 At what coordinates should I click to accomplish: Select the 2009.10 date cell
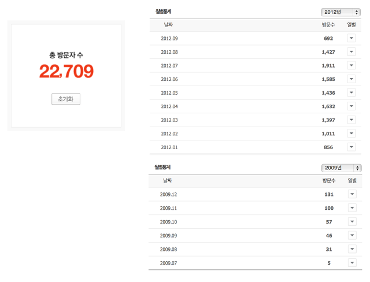168,222
